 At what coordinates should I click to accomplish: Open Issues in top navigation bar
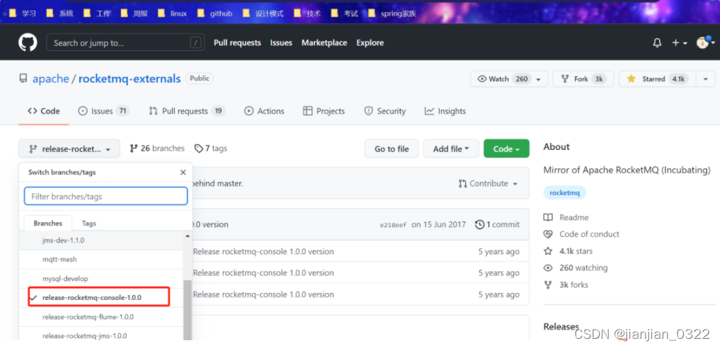(x=281, y=42)
